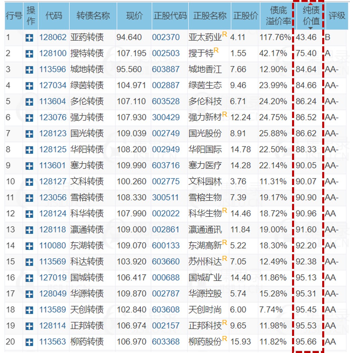Click the plus icon for 东湖转债
Image resolution: width=350 pixels, height=353 pixels.
click(x=29, y=246)
